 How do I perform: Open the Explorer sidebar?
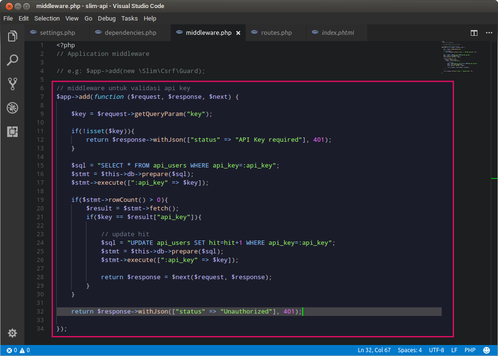[12, 36]
